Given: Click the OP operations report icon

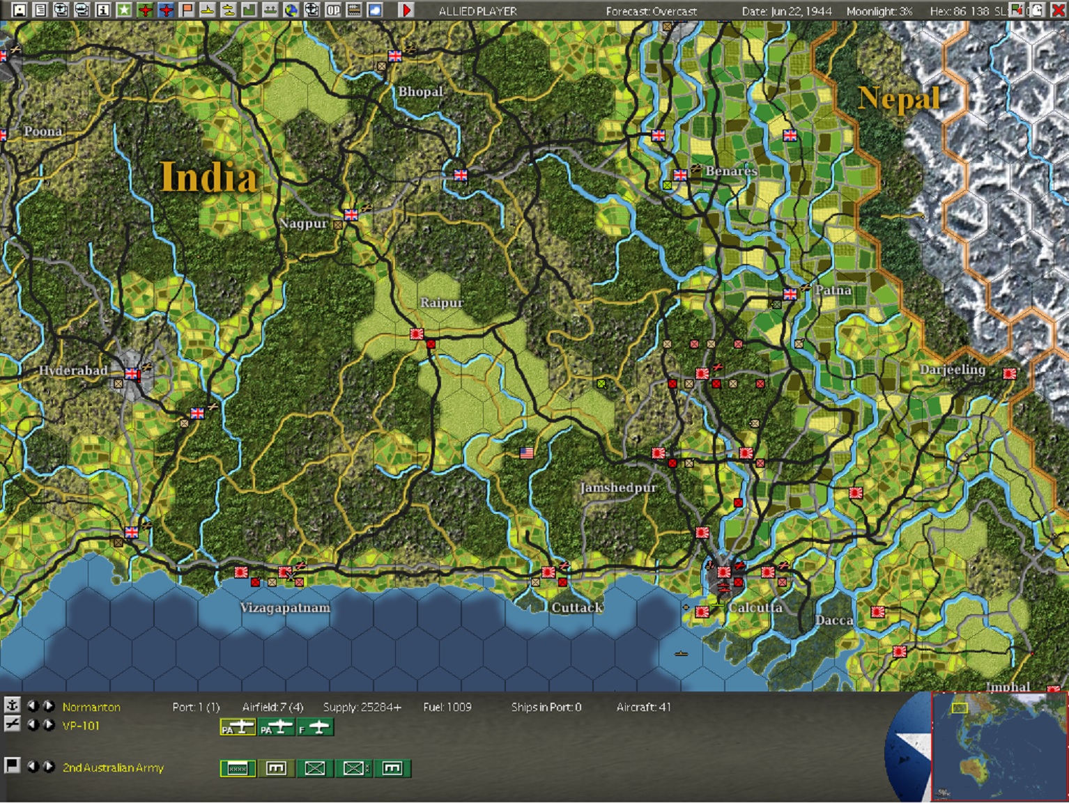Looking at the screenshot, I should 333,10.
